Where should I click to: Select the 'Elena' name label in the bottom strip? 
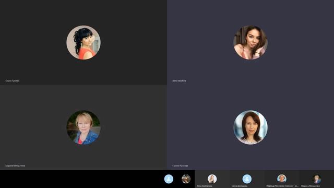(205, 186)
